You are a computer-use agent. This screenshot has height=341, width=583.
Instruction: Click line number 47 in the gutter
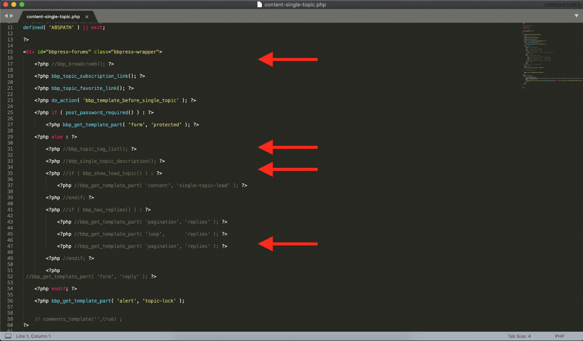pyautogui.click(x=12, y=246)
